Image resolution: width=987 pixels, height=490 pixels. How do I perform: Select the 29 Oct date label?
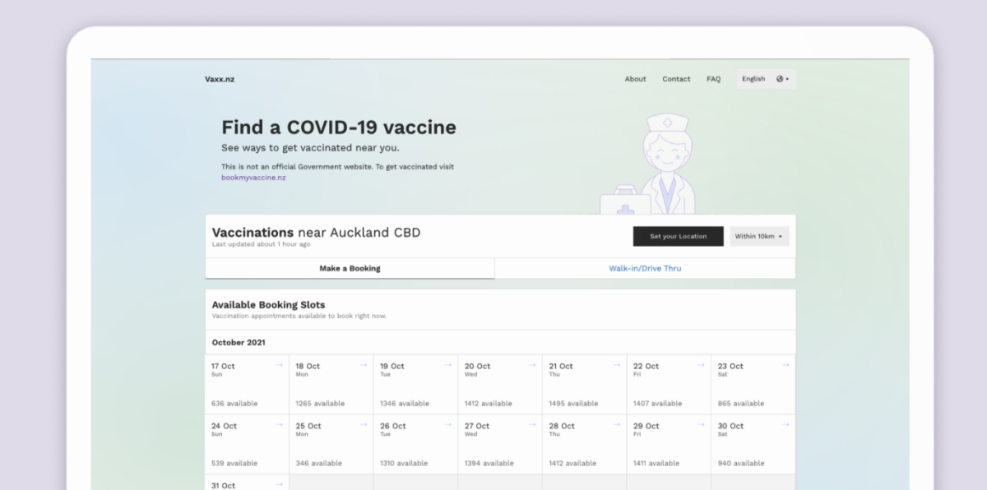(x=646, y=426)
